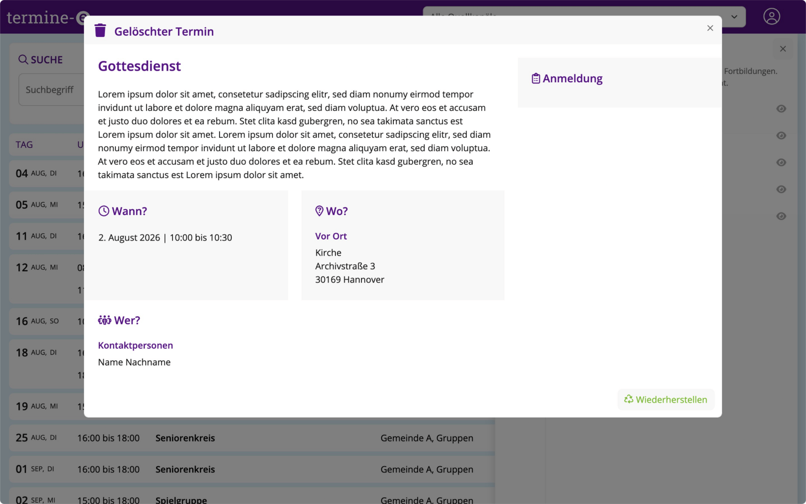Click the 19 AUG, MI date row
The height and width of the screenshot is (504, 806).
[47, 406]
